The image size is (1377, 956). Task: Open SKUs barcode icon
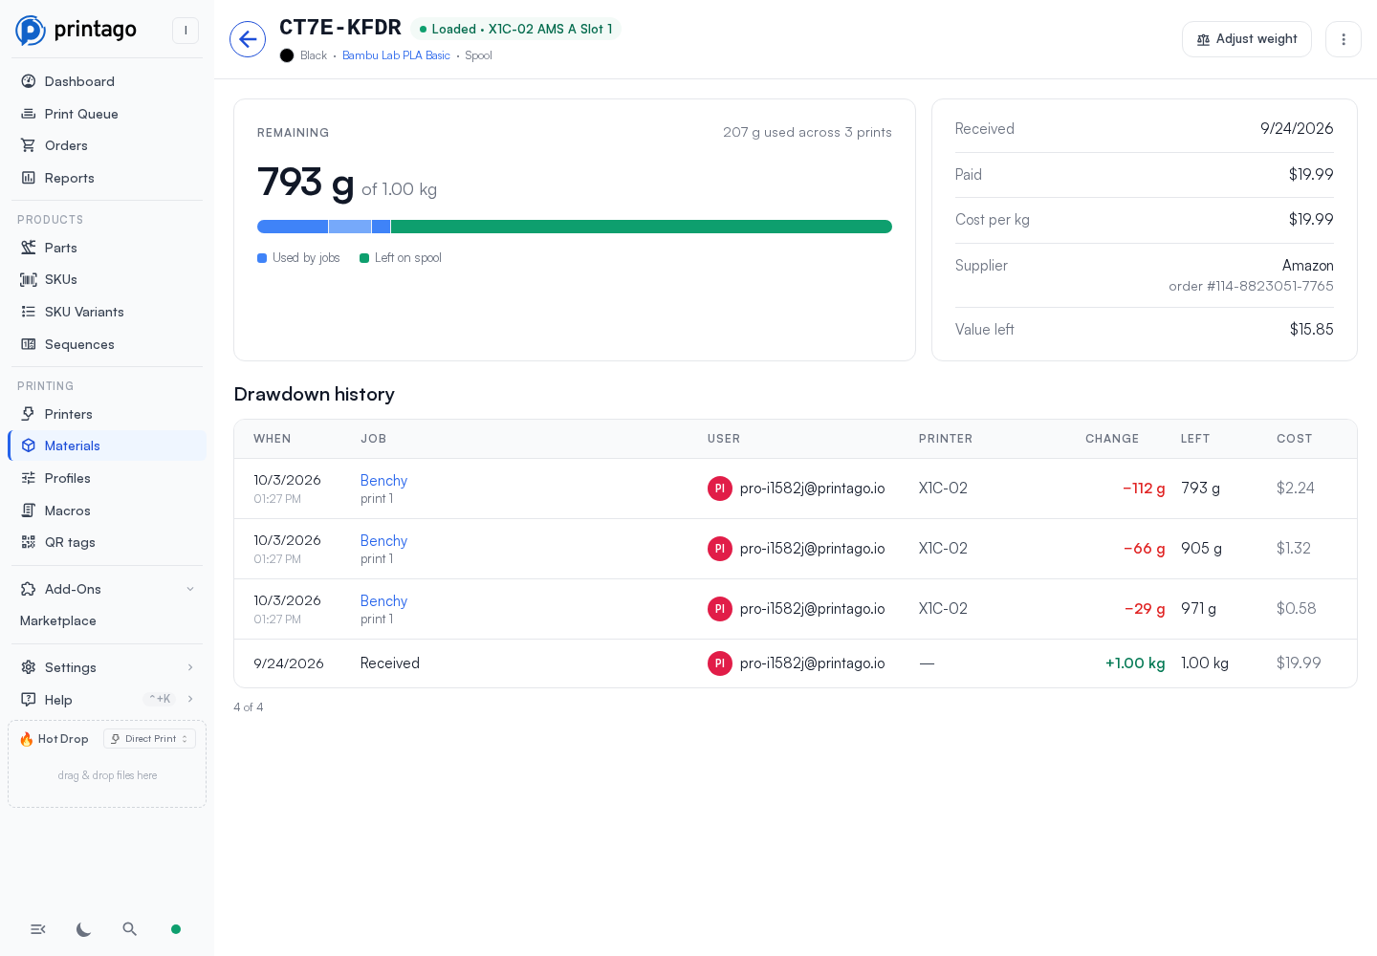coord(29,279)
